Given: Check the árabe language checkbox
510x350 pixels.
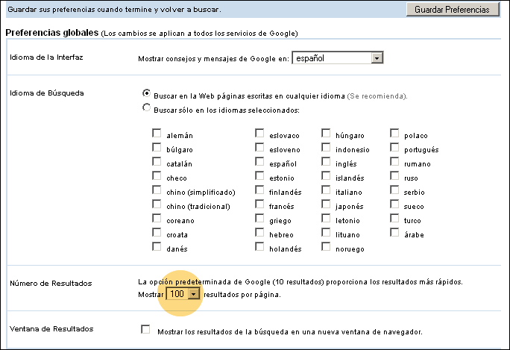Looking at the screenshot, I should tap(394, 234).
